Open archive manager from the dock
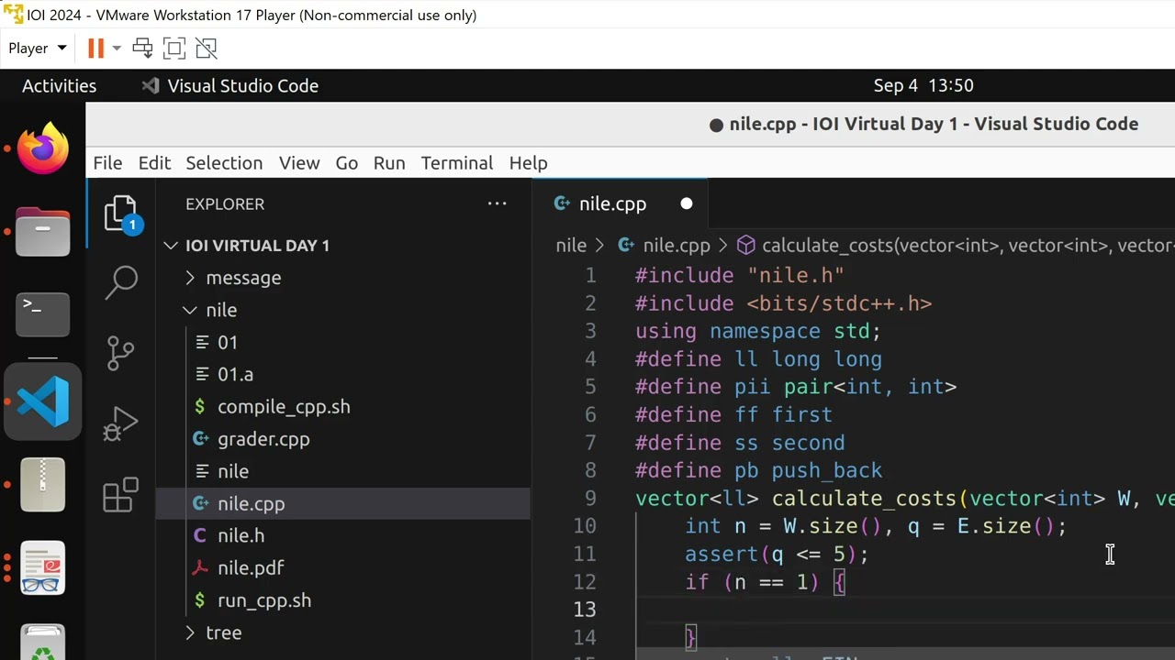1175x660 pixels. 43,484
